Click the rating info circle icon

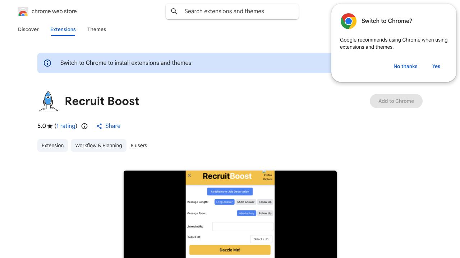click(x=84, y=126)
